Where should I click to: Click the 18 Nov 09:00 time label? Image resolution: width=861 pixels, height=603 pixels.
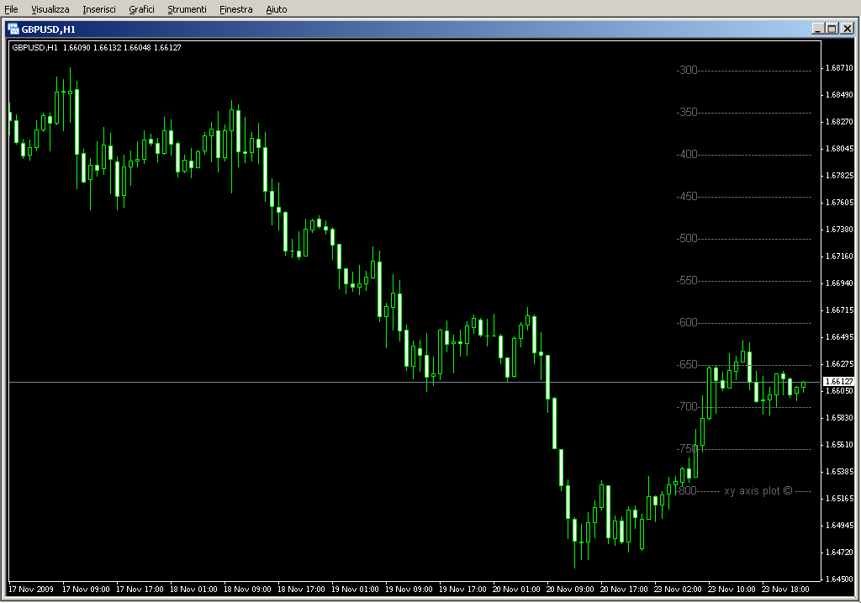pyautogui.click(x=247, y=590)
